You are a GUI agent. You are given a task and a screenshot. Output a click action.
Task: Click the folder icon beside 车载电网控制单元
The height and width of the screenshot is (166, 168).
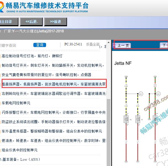pyautogui.click(x=0, y=103)
